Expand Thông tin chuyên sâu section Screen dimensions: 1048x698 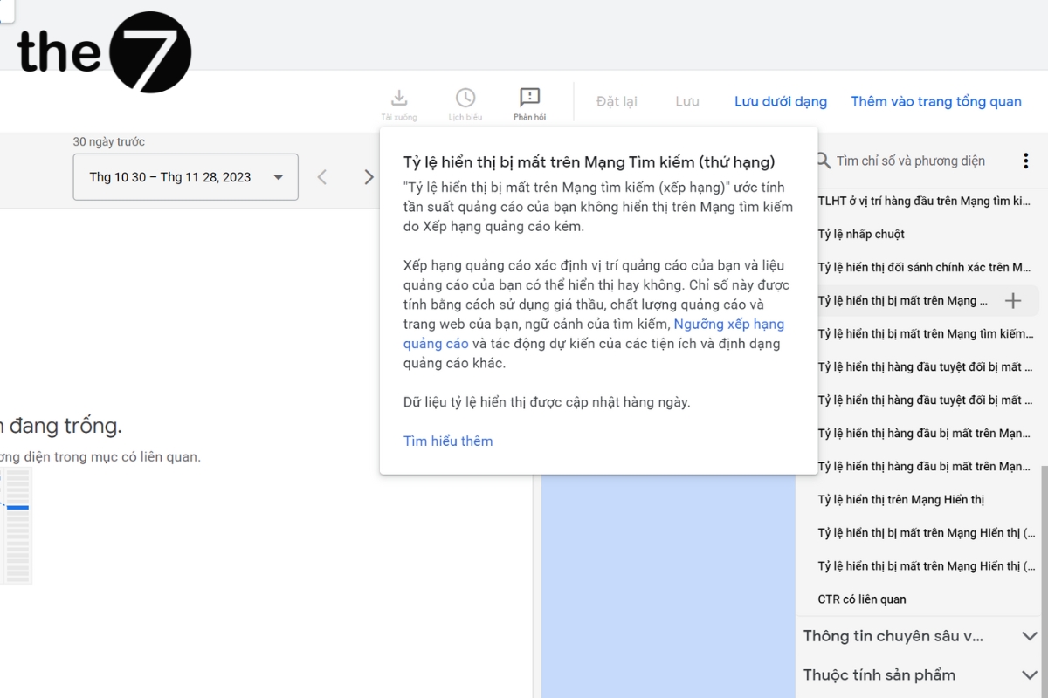[1030, 636]
